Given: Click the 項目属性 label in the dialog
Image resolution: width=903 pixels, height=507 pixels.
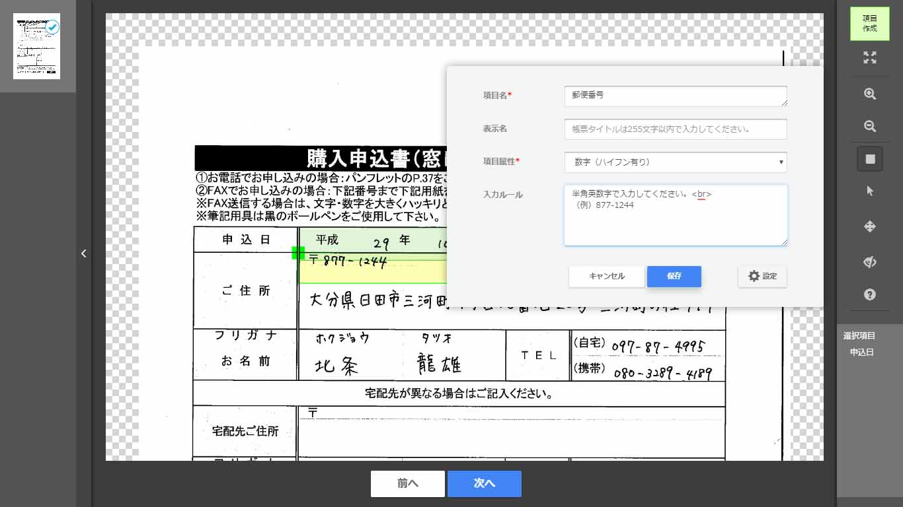Looking at the screenshot, I should click(501, 162).
